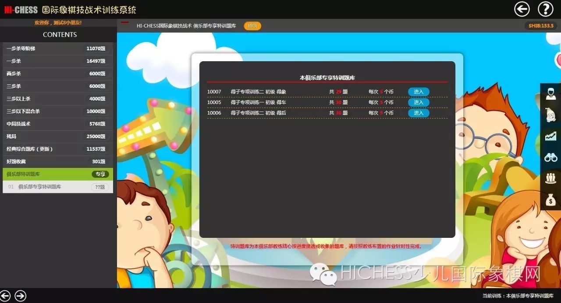Viewport: 561px width, 303px height.
Task: Click the HI-CHESS logo
Action: (21, 10)
